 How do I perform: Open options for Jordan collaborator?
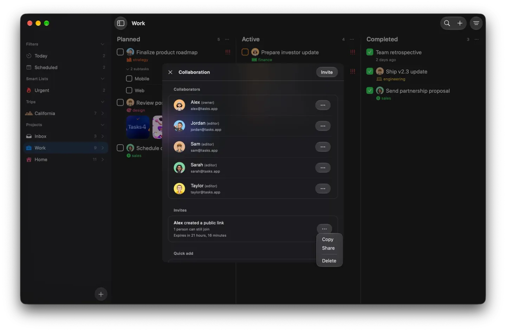point(323,126)
